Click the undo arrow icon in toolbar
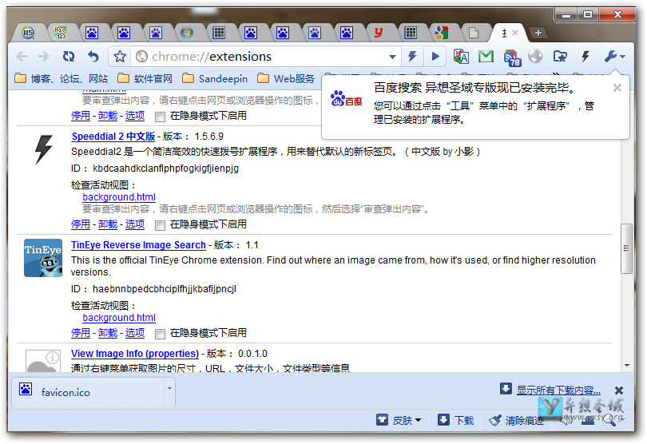Image resolution: width=647 pixels, height=444 pixels. (93, 57)
